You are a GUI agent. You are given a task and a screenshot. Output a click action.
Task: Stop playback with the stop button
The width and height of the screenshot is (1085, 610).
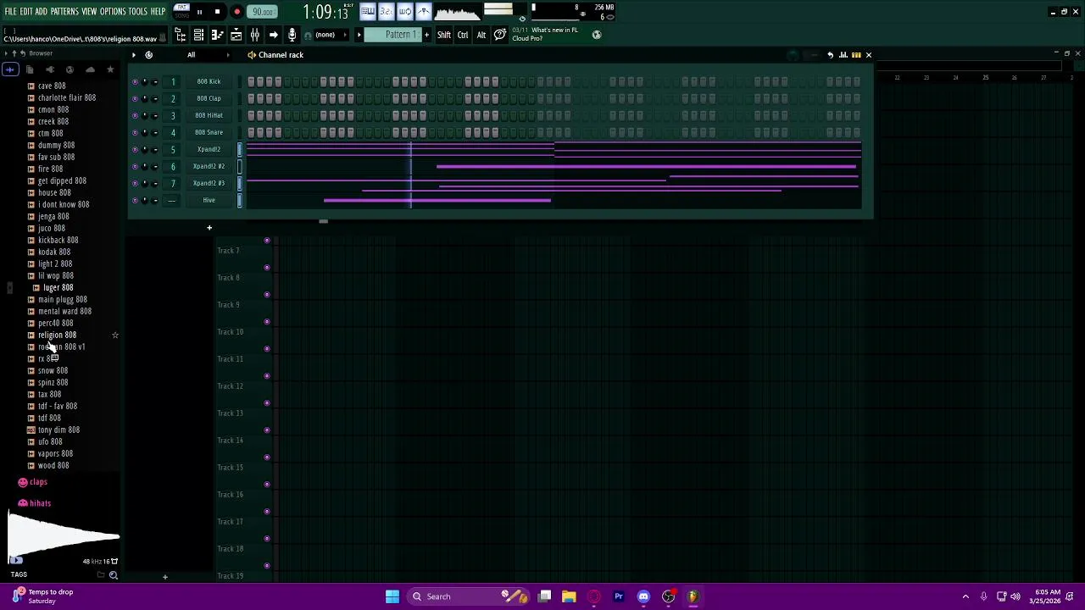click(217, 12)
